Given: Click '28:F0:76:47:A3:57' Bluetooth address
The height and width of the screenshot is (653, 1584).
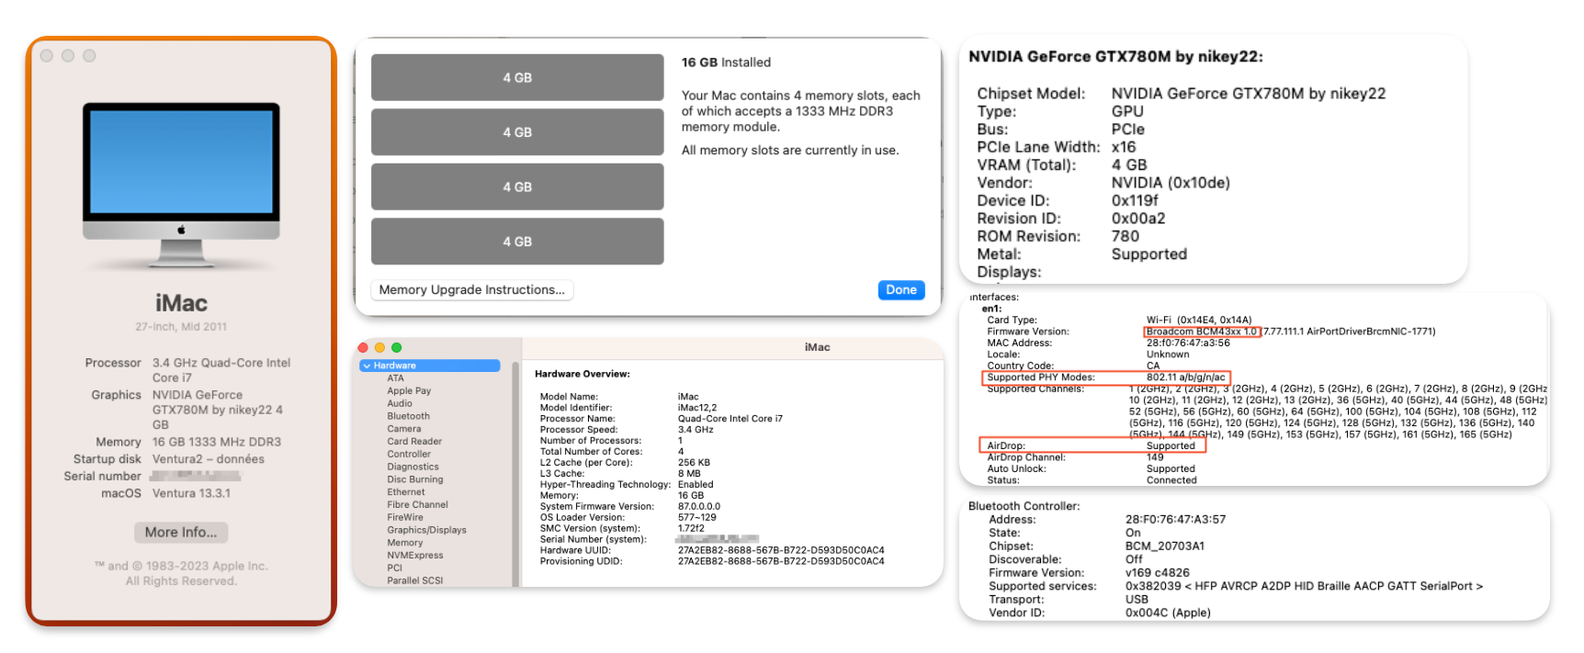Looking at the screenshot, I should (x=1175, y=520).
